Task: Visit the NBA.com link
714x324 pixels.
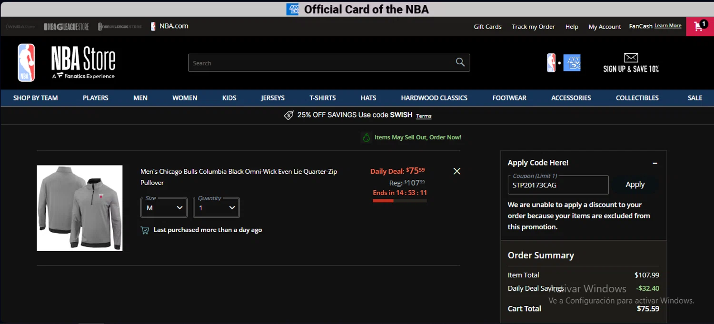Action: click(x=169, y=26)
